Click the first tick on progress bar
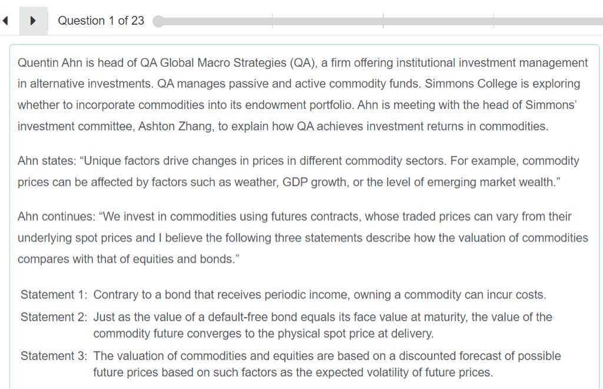Image resolution: width=603 pixels, height=389 pixels. (x=273, y=21)
